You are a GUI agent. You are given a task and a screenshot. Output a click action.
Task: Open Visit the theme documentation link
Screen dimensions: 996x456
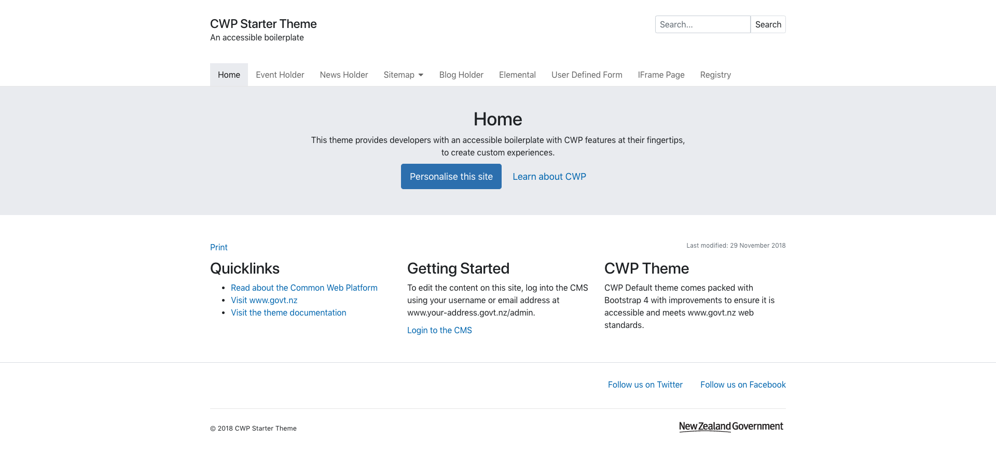(288, 312)
